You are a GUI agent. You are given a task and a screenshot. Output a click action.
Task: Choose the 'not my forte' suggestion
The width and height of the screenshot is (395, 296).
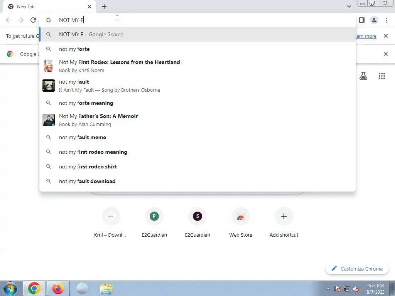[x=197, y=49]
